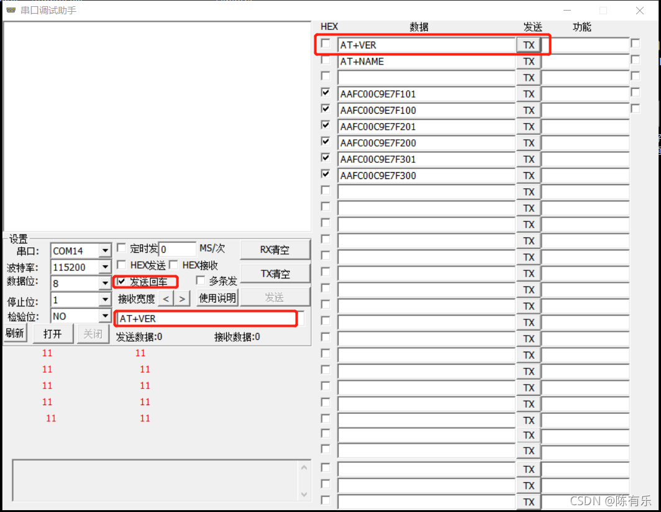
Task: Click the function field next to AT+VER
Action: click(x=586, y=45)
